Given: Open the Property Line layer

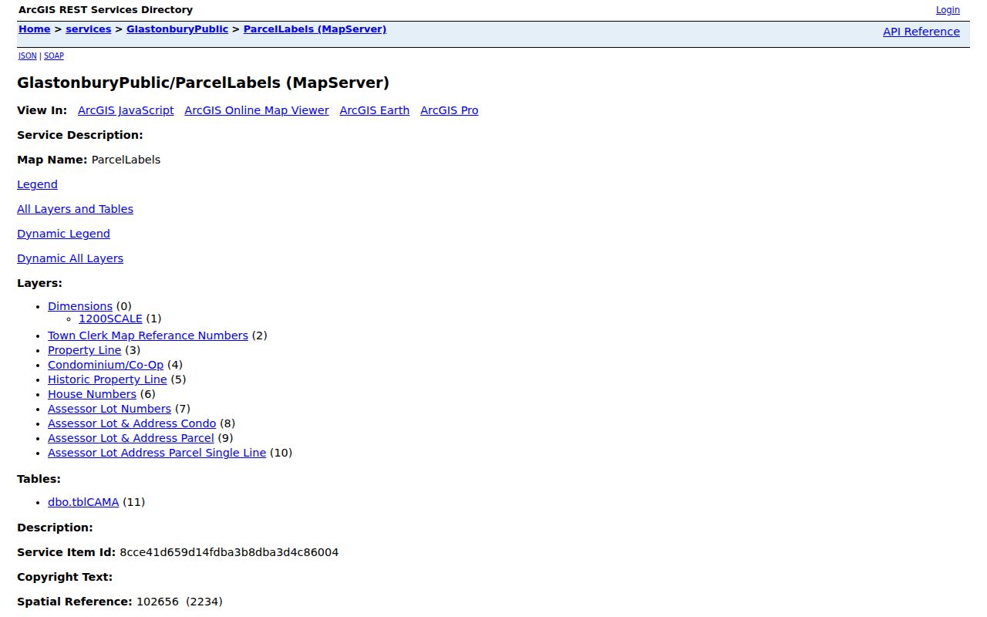Looking at the screenshot, I should (x=85, y=350).
